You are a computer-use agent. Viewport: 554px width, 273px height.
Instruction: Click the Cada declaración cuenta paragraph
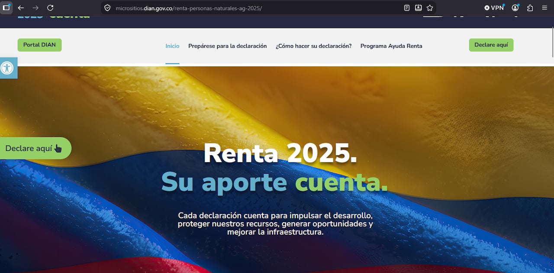pyautogui.click(x=275, y=224)
